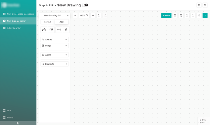210x125 pixels.
Task: Click the import (download arrow) icon
Action: pos(187,15)
